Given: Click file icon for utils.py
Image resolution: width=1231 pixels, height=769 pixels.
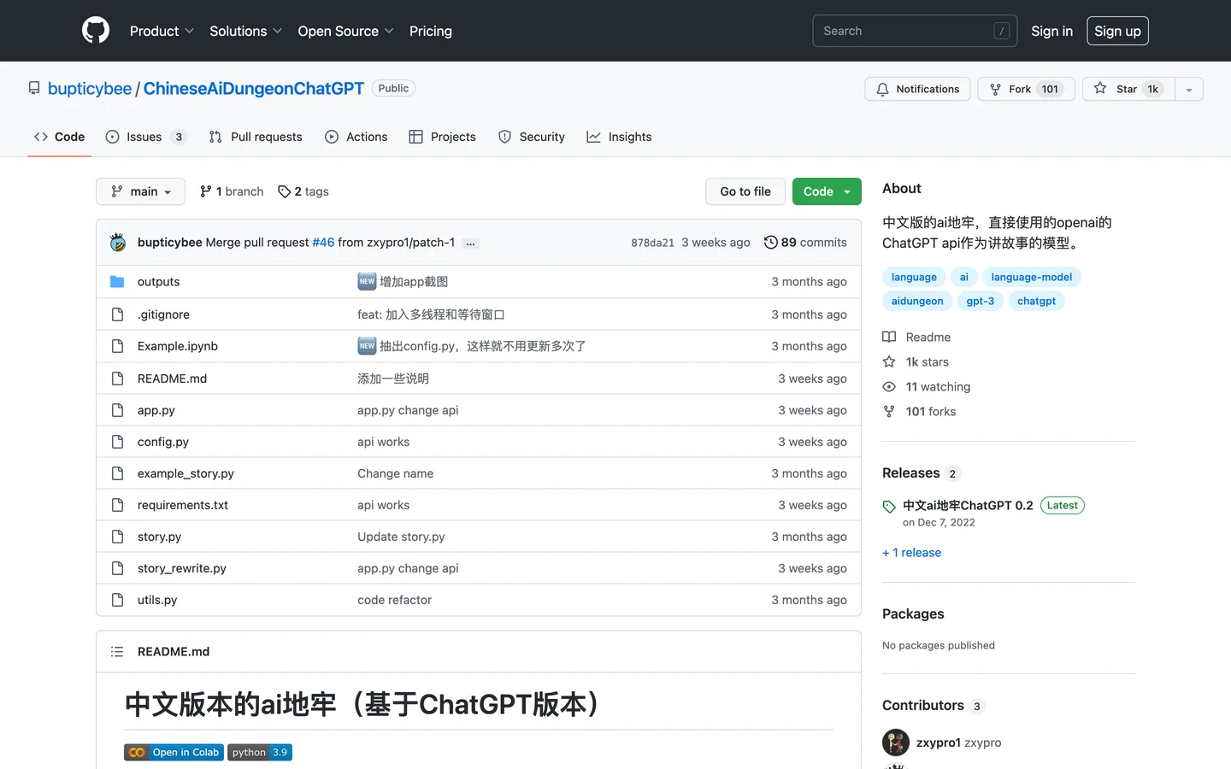Looking at the screenshot, I should coord(117,600).
